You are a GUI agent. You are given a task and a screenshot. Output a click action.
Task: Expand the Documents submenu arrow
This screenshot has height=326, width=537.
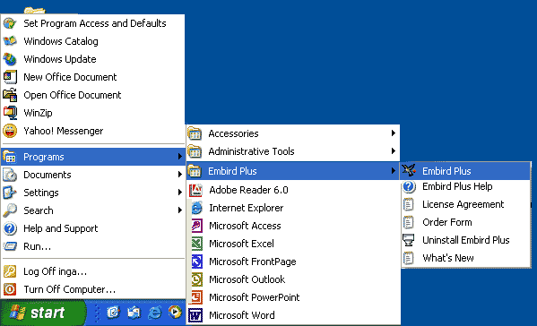(x=180, y=175)
